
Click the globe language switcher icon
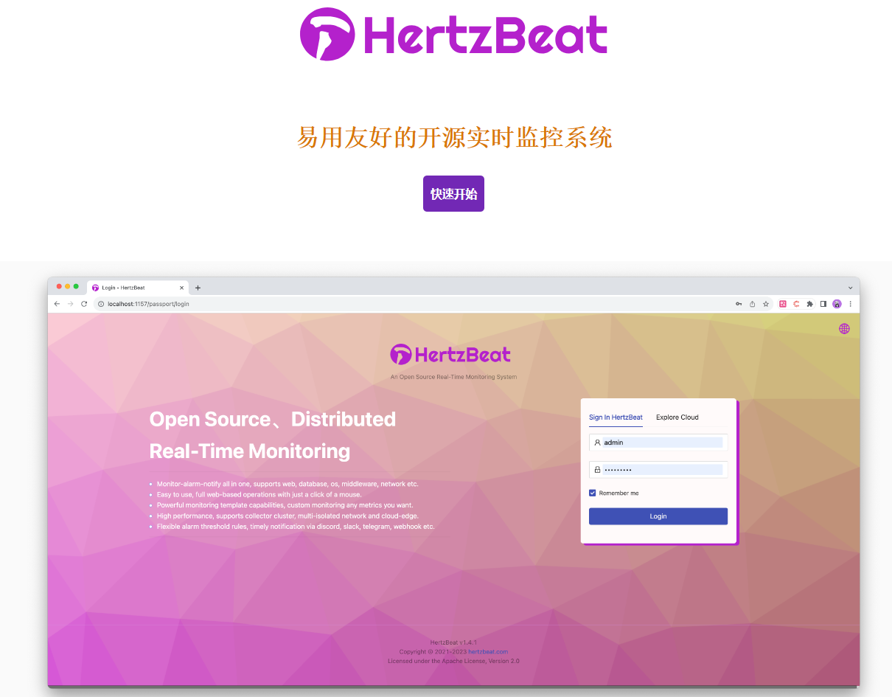(x=844, y=329)
